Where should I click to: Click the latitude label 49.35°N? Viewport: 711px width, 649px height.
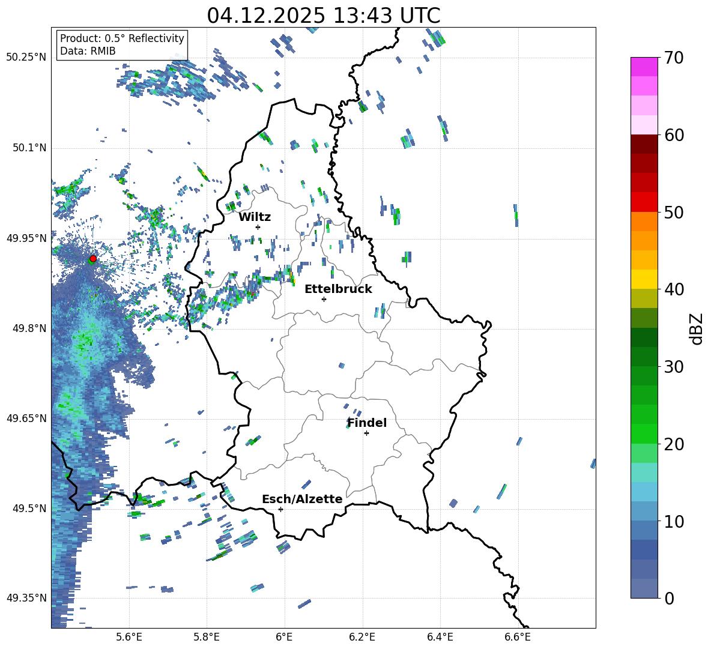26,598
